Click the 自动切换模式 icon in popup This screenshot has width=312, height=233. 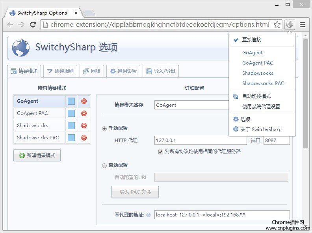(x=236, y=96)
